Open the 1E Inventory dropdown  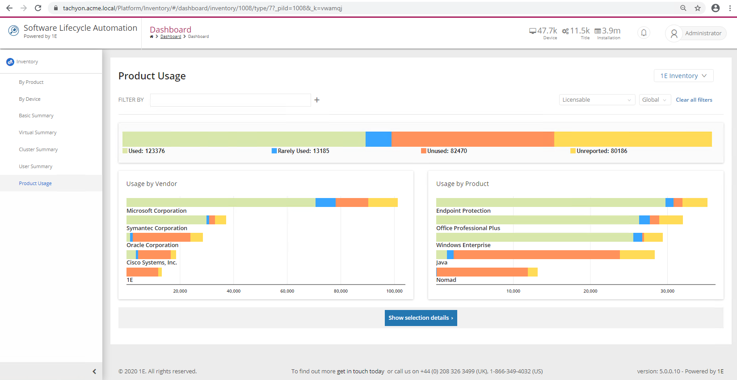tap(683, 76)
